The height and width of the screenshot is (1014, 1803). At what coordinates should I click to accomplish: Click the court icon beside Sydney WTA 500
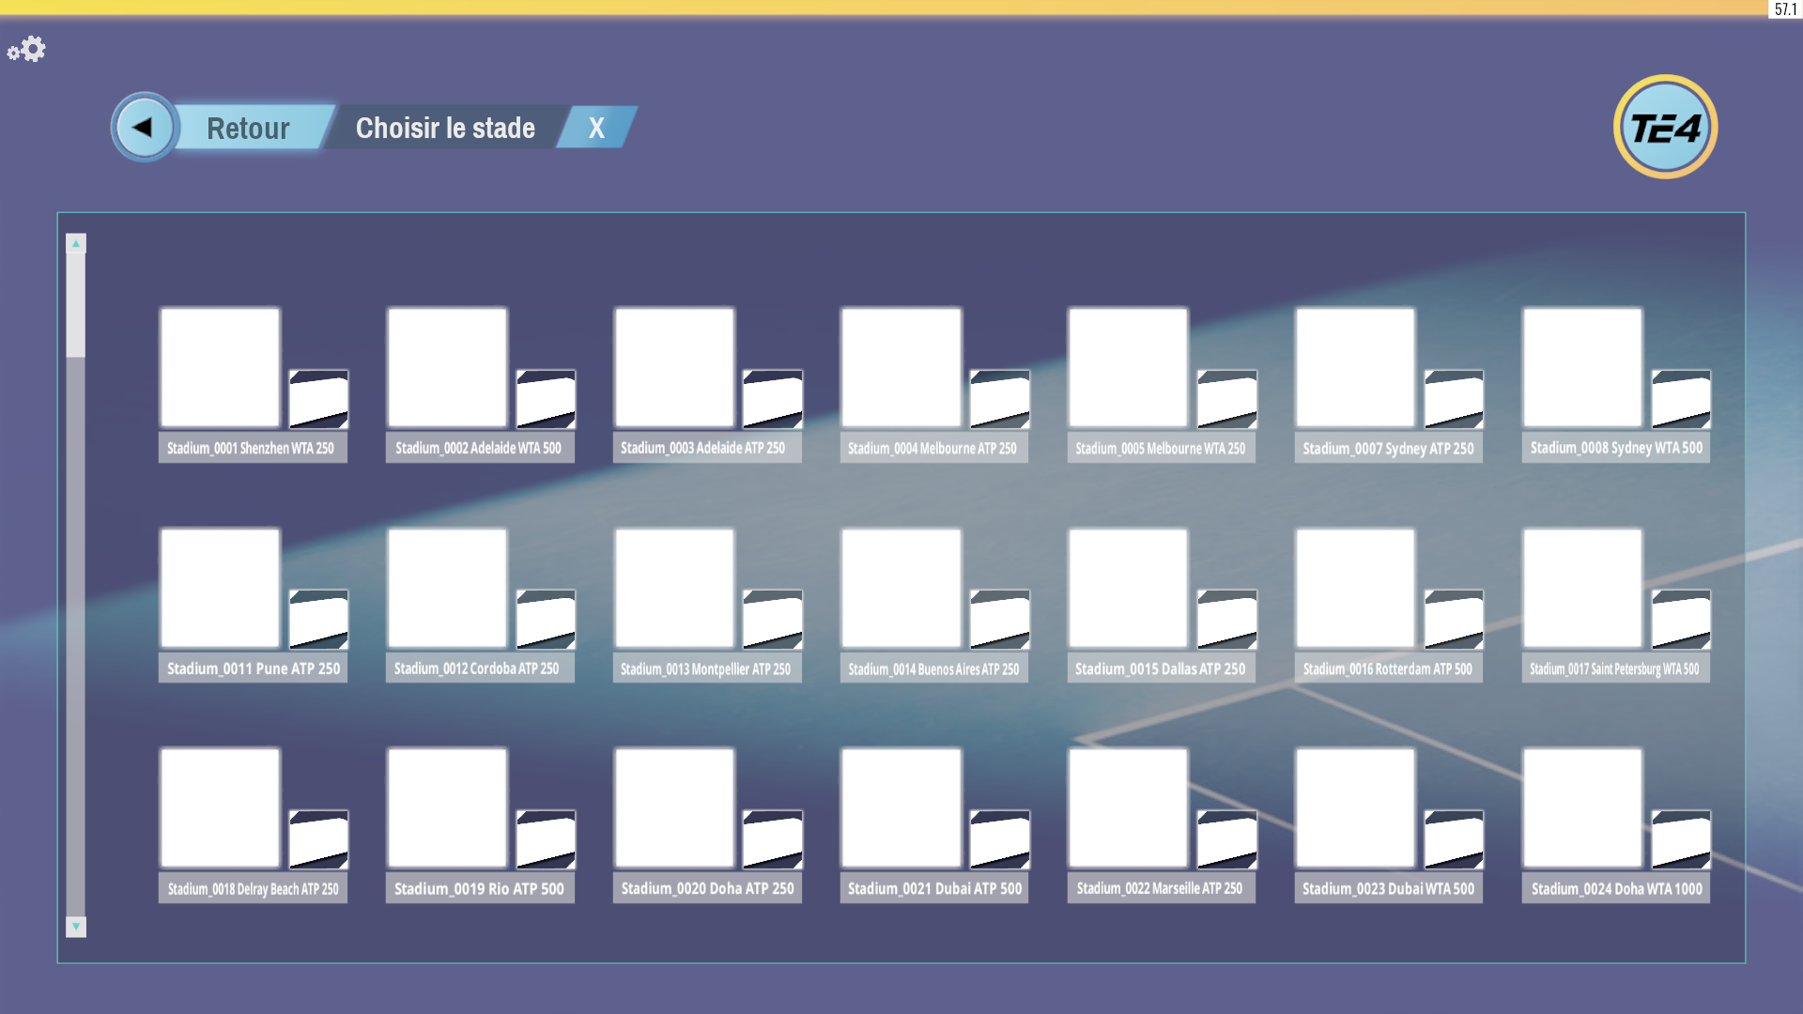[x=1682, y=399]
